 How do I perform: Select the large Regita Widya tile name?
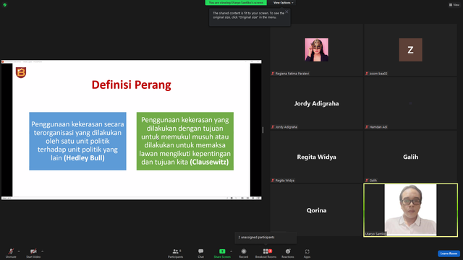(x=317, y=157)
